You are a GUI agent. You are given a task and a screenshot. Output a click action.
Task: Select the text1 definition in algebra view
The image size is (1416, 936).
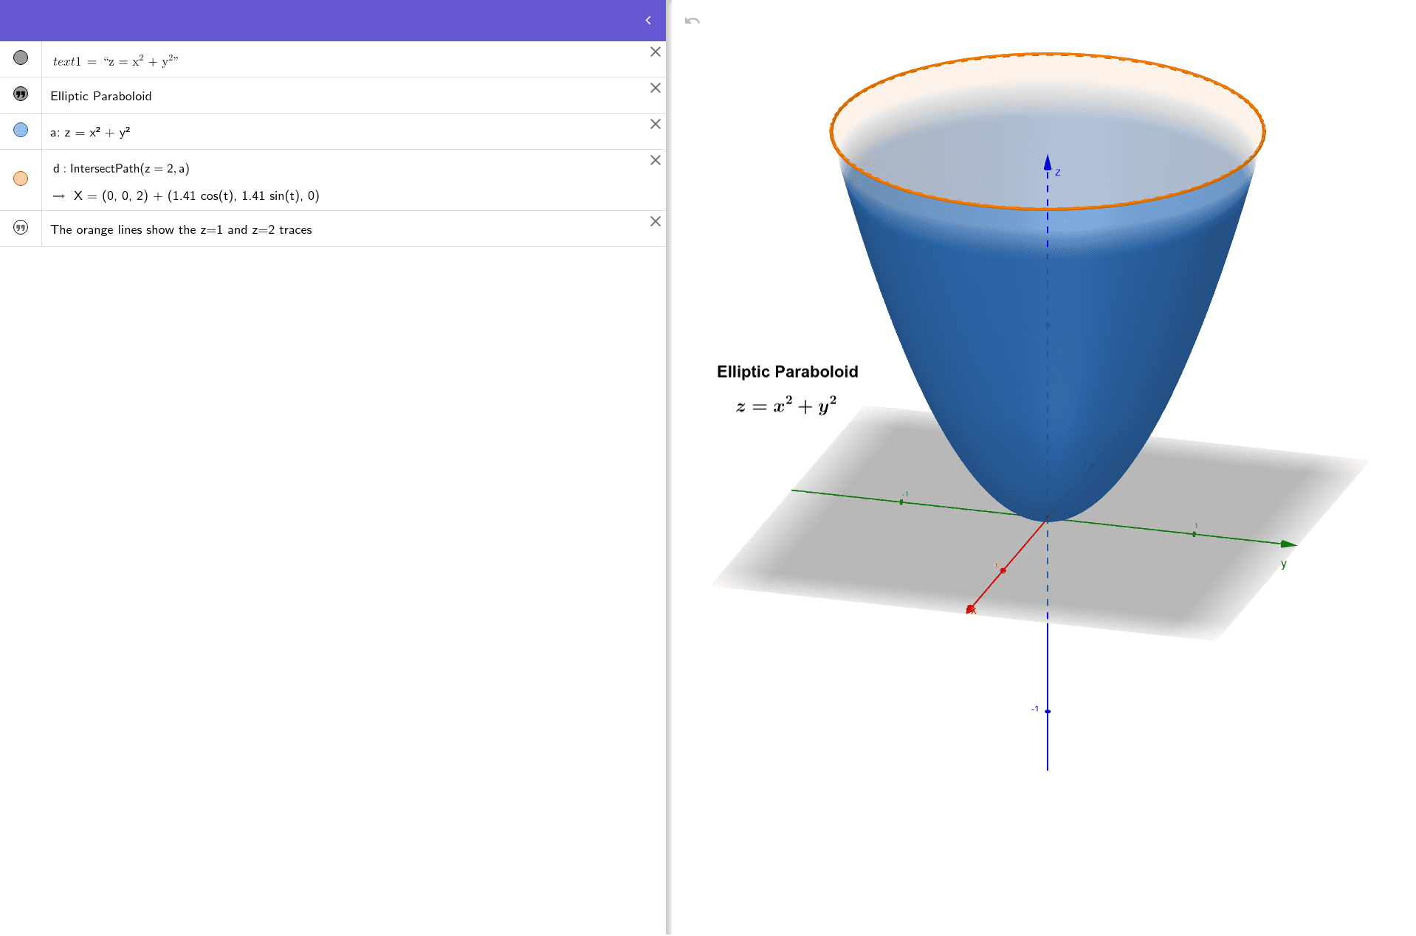point(115,61)
